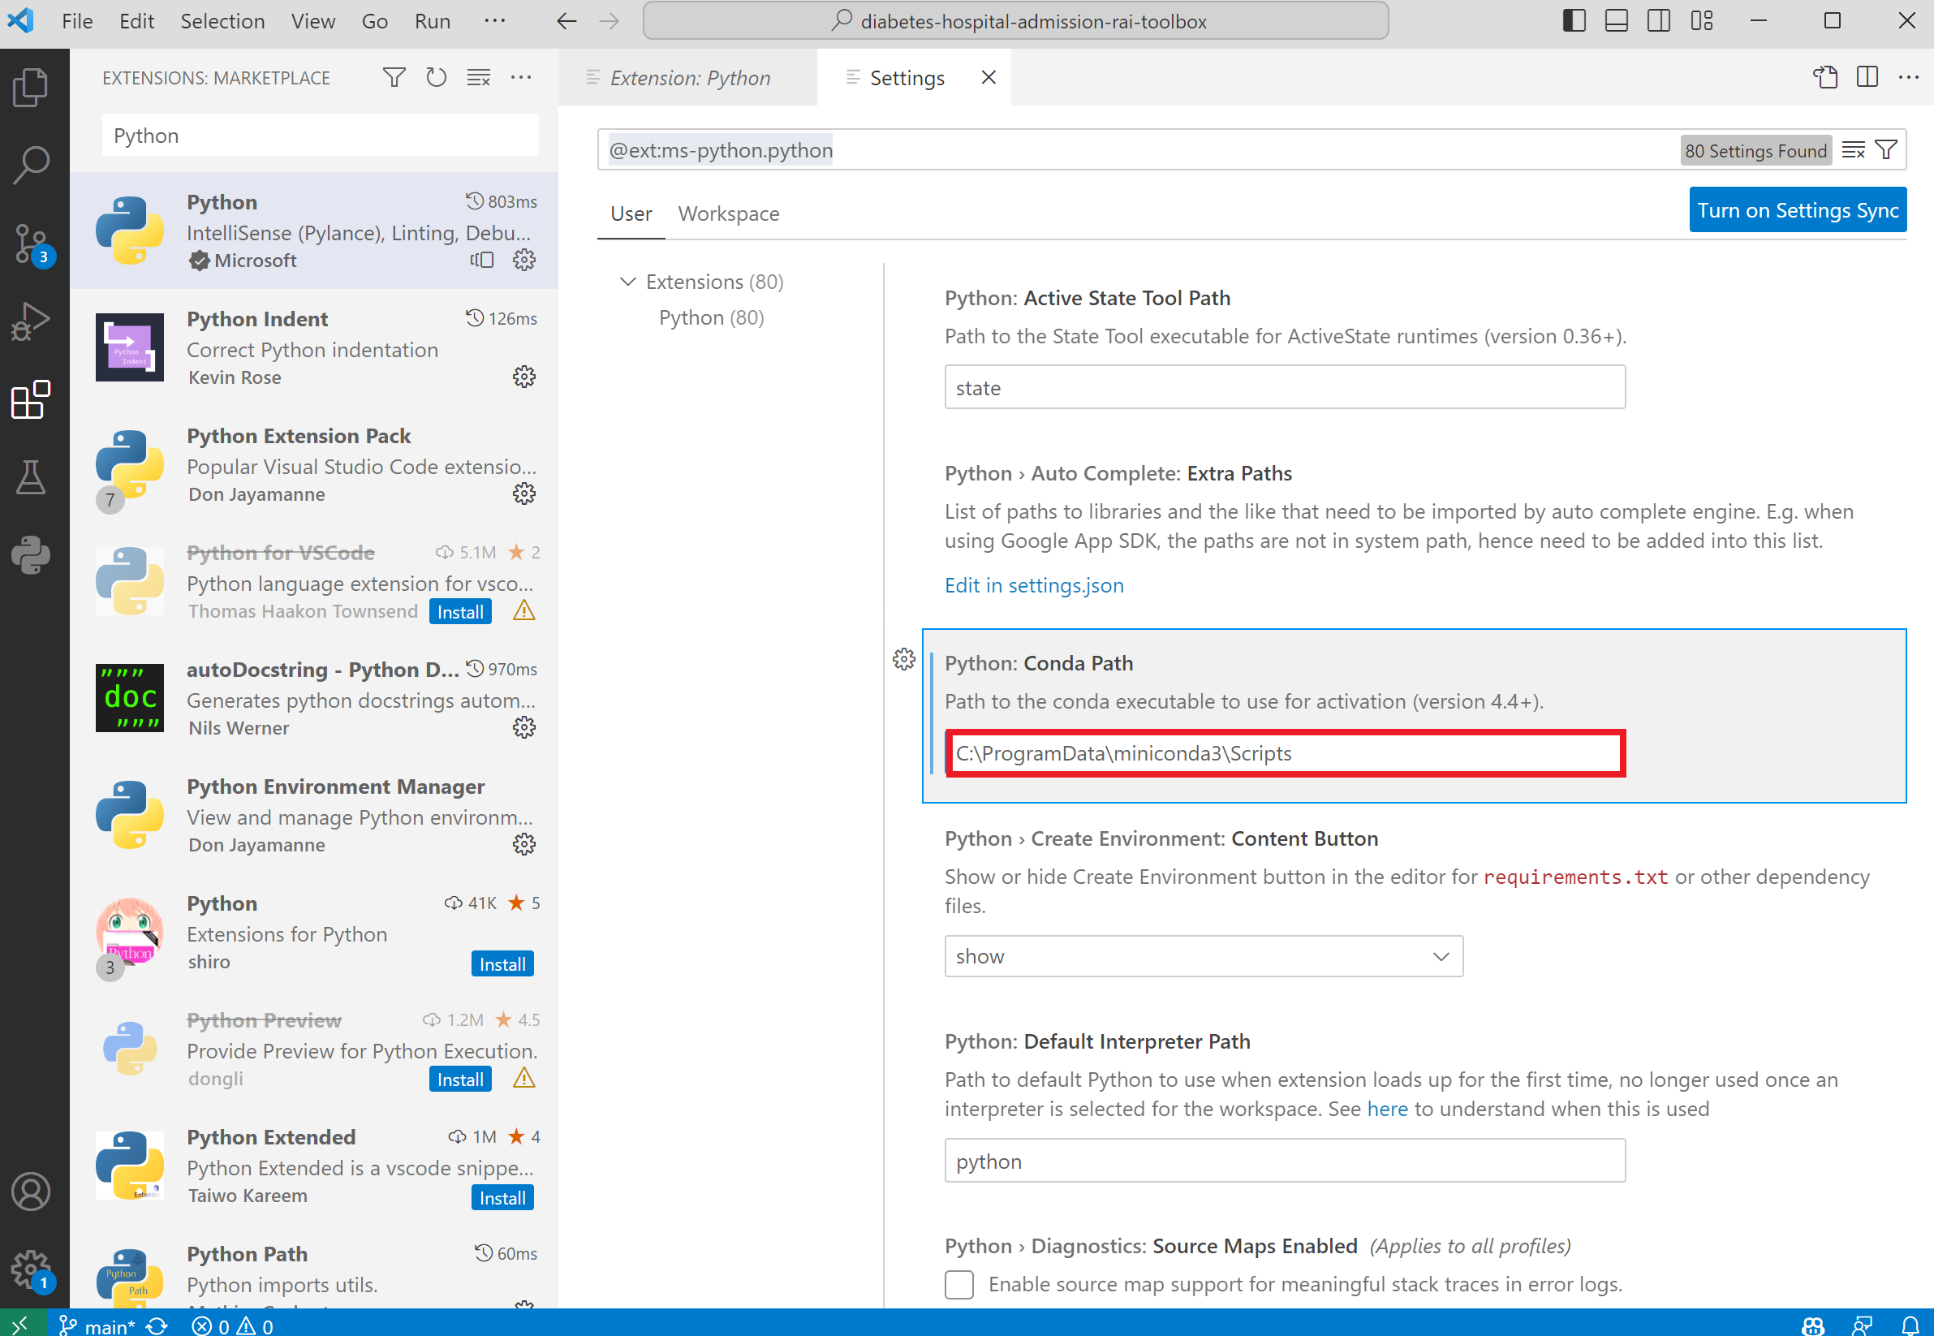The width and height of the screenshot is (1934, 1336).
Task: Click the extensions marketplace search box
Action: pyautogui.click(x=321, y=136)
